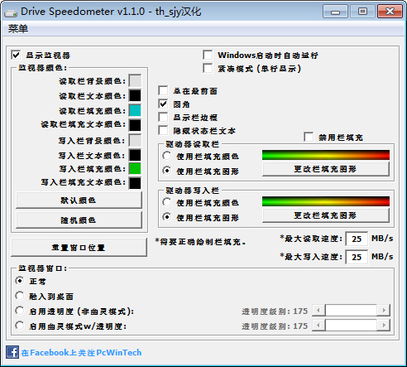Viewport: 407px width, 367px height.
Task: Select 启用透明度 (非幽灵模式) option
Action: click(20, 311)
